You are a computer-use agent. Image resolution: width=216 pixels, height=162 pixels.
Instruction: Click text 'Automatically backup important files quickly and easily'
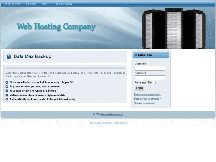tap(42, 99)
